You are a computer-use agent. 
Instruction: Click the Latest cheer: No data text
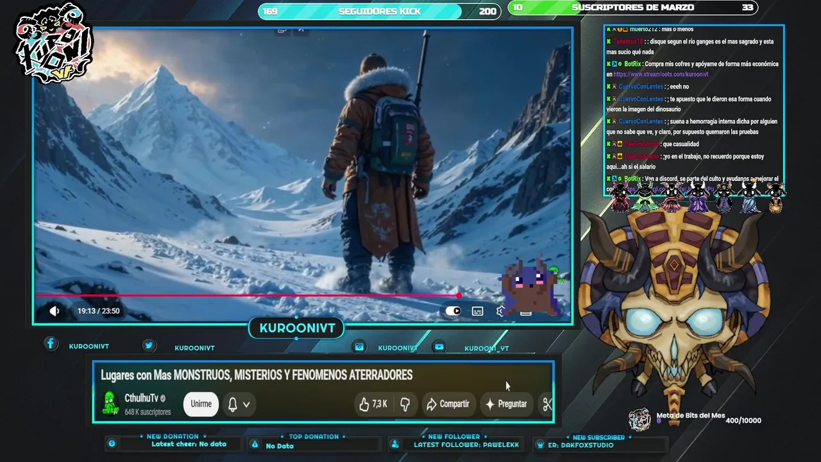(x=189, y=444)
